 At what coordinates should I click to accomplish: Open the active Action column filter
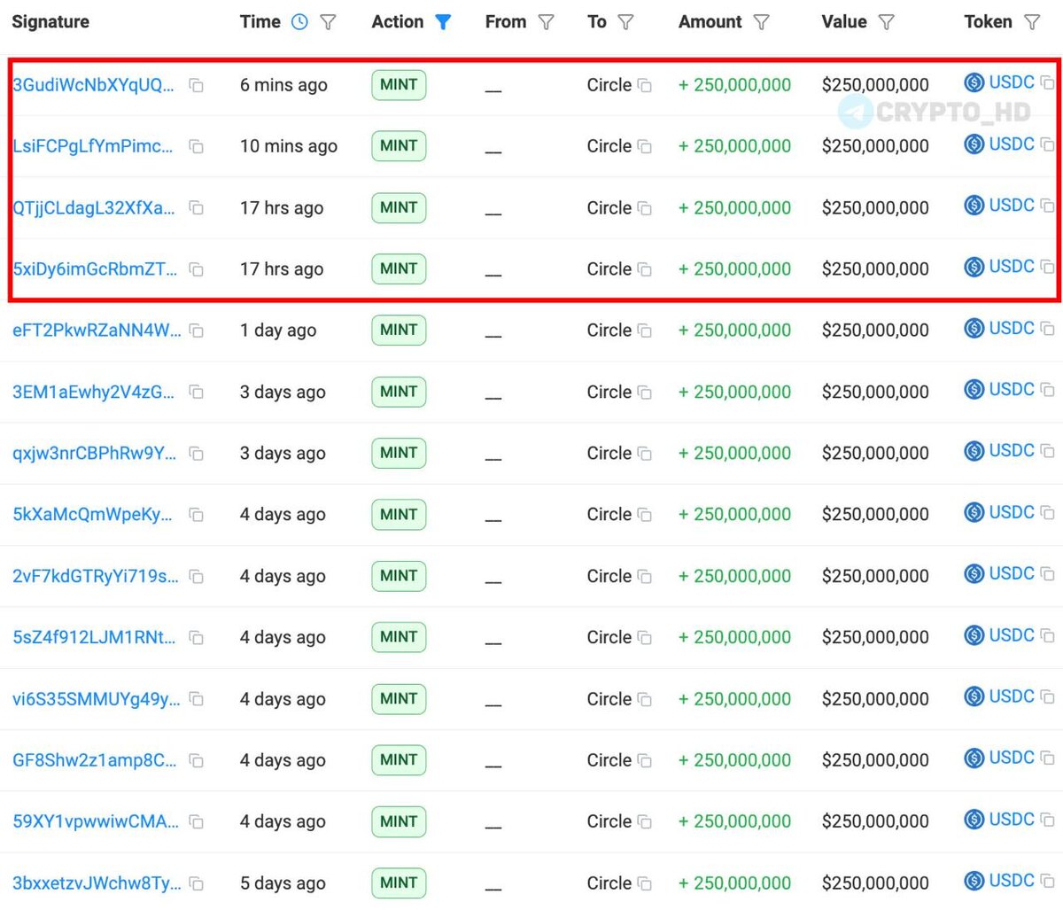pos(443,22)
